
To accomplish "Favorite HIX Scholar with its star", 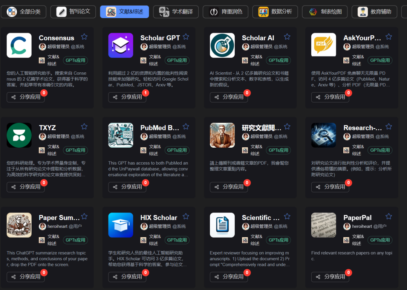I will pyautogui.click(x=186, y=216).
